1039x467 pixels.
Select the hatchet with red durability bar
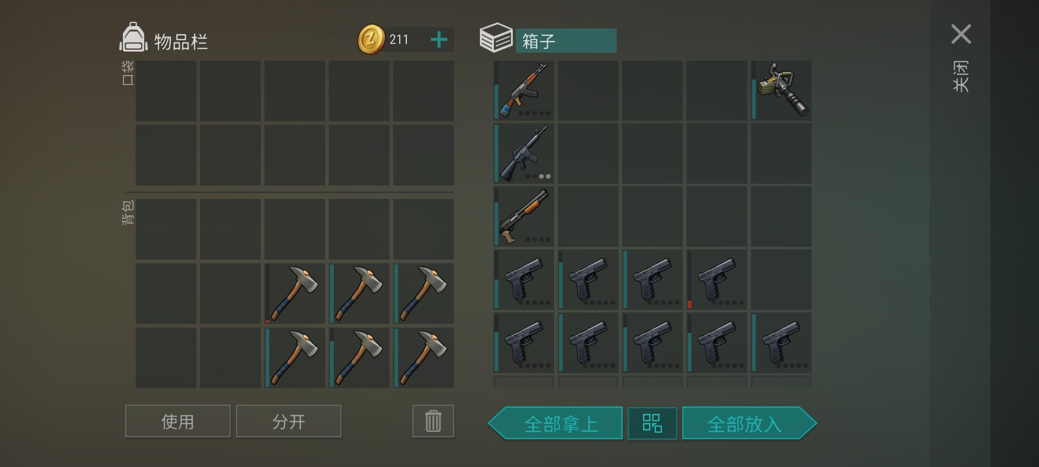[x=294, y=294]
